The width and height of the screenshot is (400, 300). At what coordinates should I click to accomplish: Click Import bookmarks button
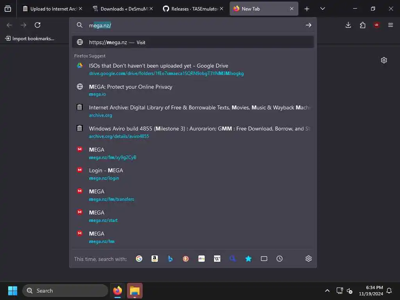[30, 39]
